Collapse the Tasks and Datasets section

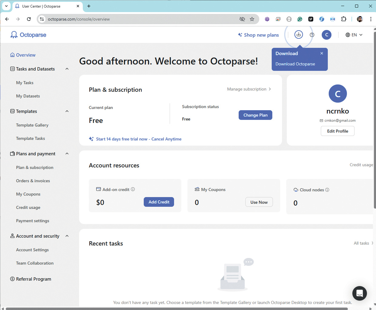point(67,69)
